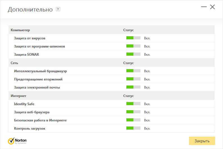Toggle Защита от вирусов switch
This screenshot has height=149, width=223.
point(133,38)
